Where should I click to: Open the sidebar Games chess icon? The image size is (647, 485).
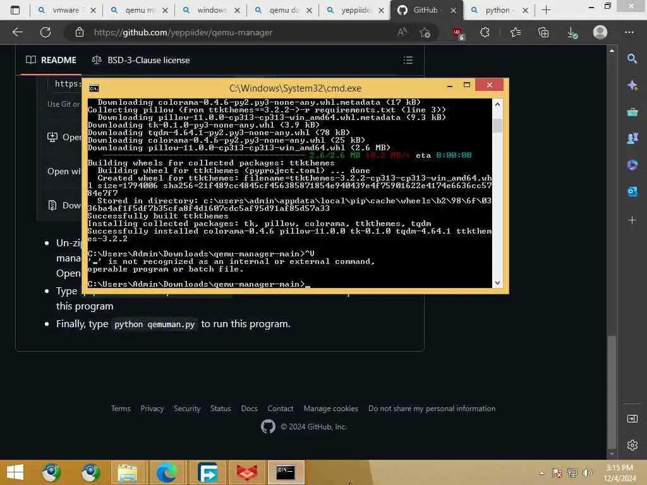(632, 138)
